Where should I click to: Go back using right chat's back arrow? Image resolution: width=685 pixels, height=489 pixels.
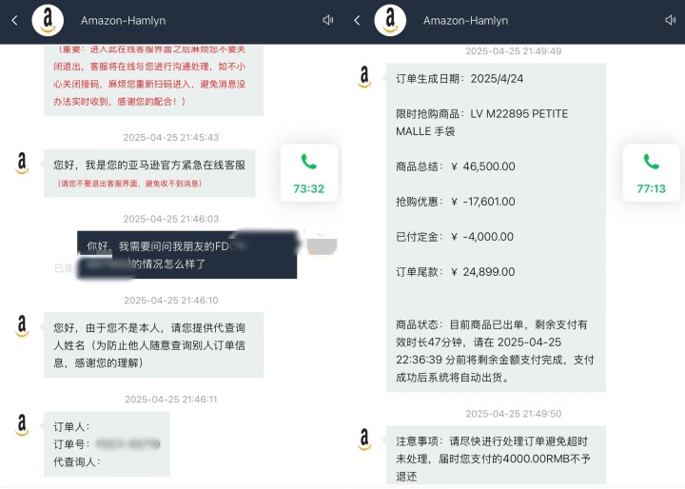point(357,20)
